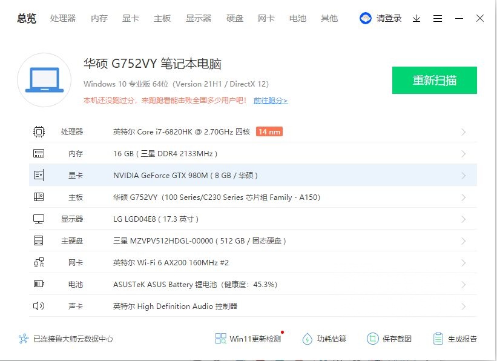Click the speaker icon beside 声卡

click(x=39, y=306)
